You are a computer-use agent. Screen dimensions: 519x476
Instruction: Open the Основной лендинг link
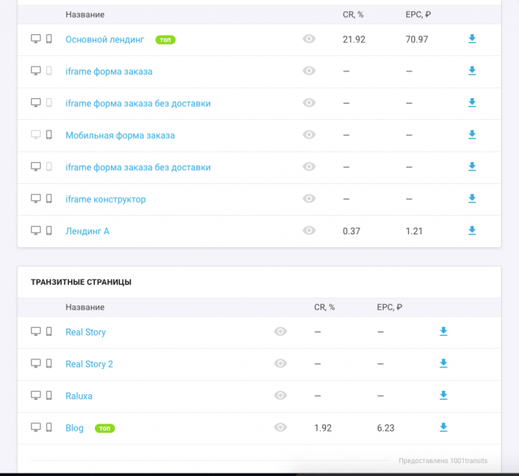(x=105, y=40)
